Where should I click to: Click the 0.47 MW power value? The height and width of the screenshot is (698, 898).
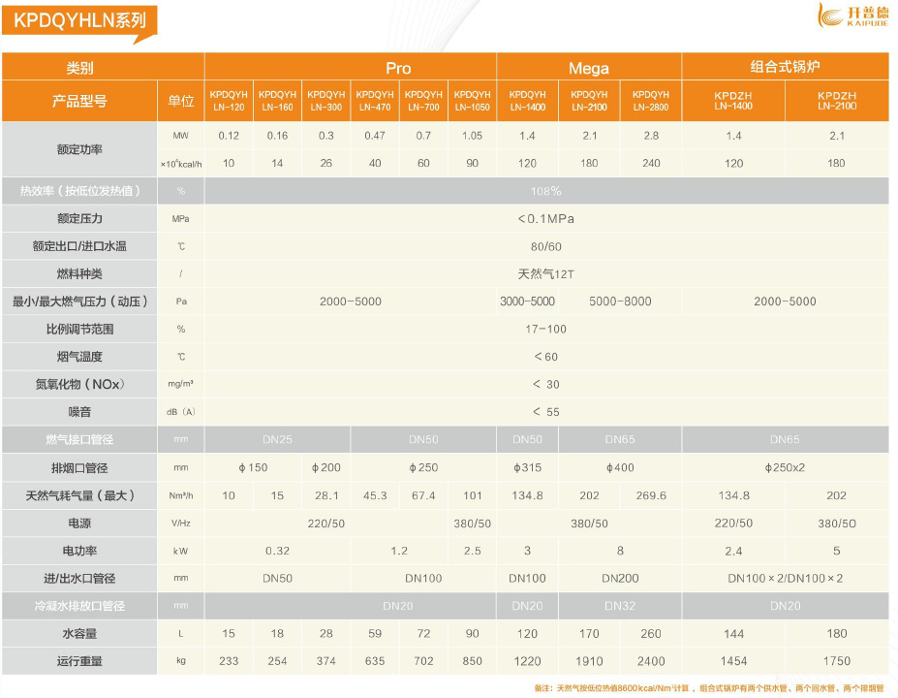375,136
